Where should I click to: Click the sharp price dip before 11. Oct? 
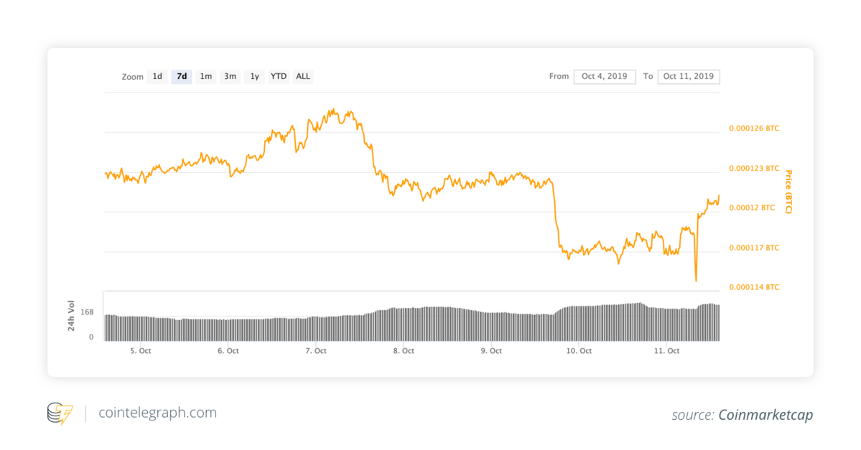click(694, 280)
